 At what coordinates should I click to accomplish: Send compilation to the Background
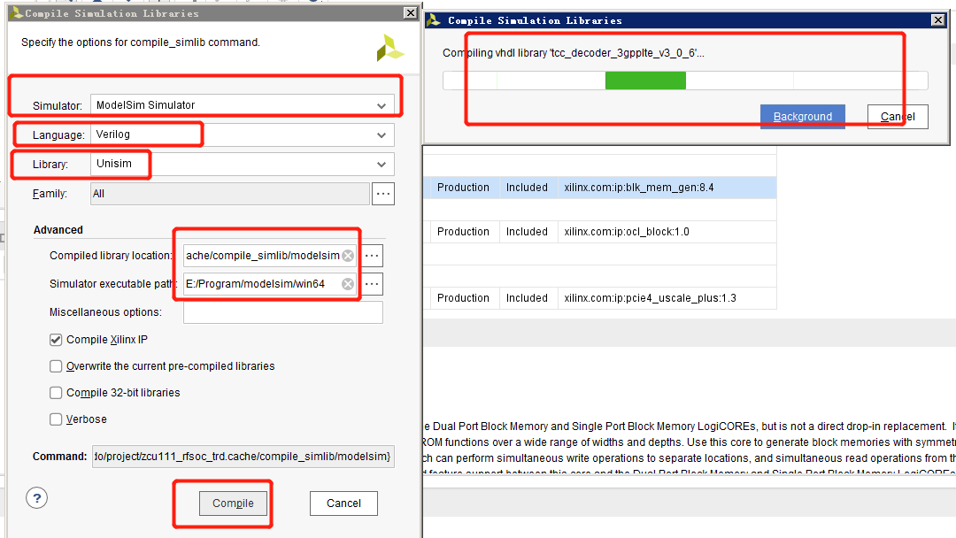(802, 116)
